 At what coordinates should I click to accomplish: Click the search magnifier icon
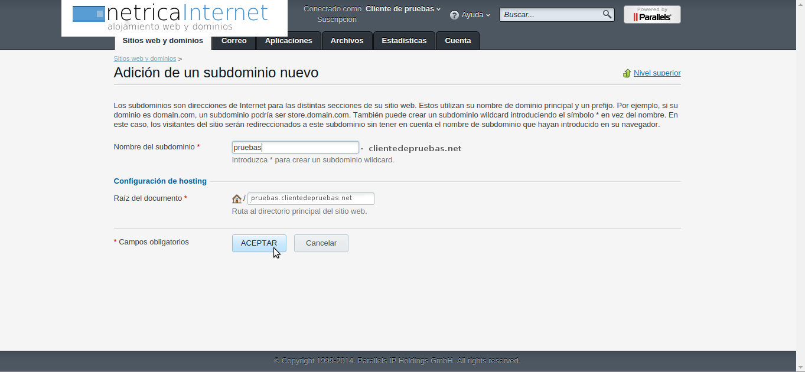coord(607,15)
